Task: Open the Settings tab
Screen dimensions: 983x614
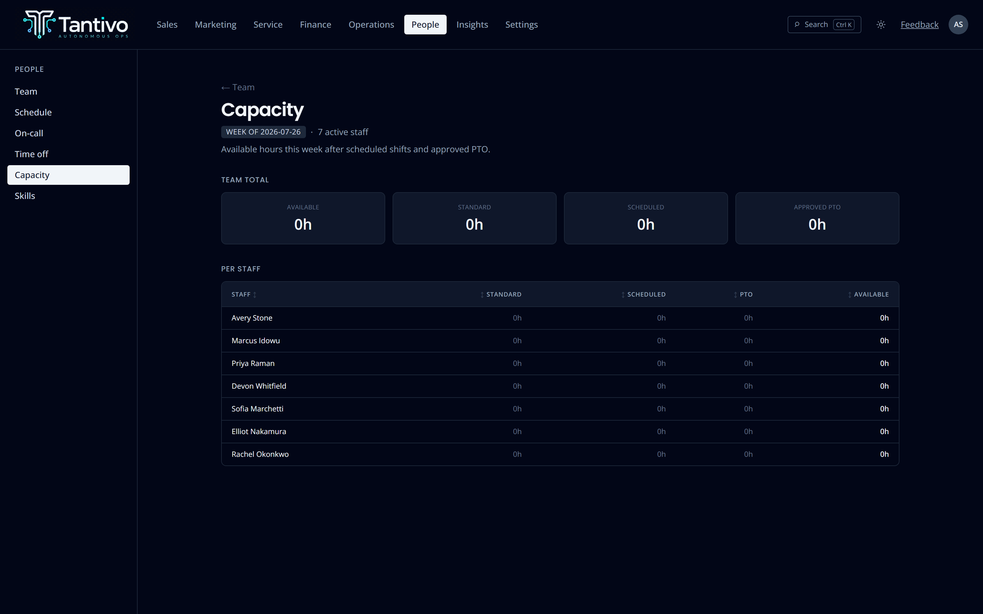Action: coord(521,24)
